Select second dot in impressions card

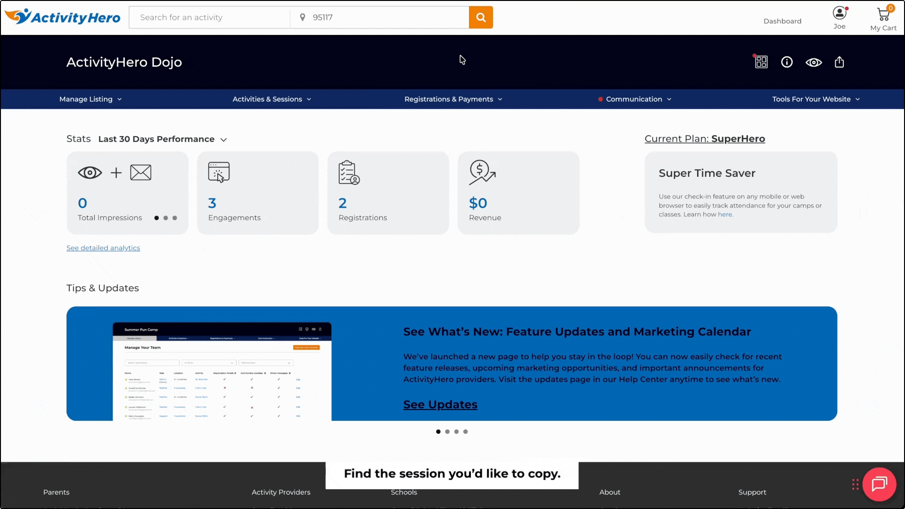click(x=165, y=218)
